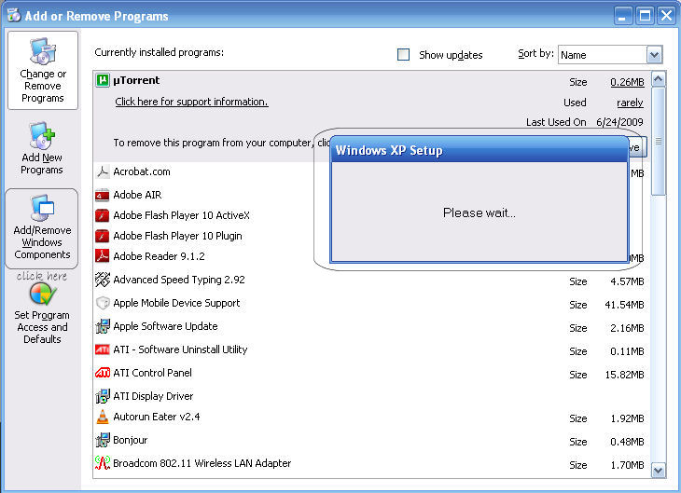Click the Windows XP Setup dialog title bar

coord(479,150)
